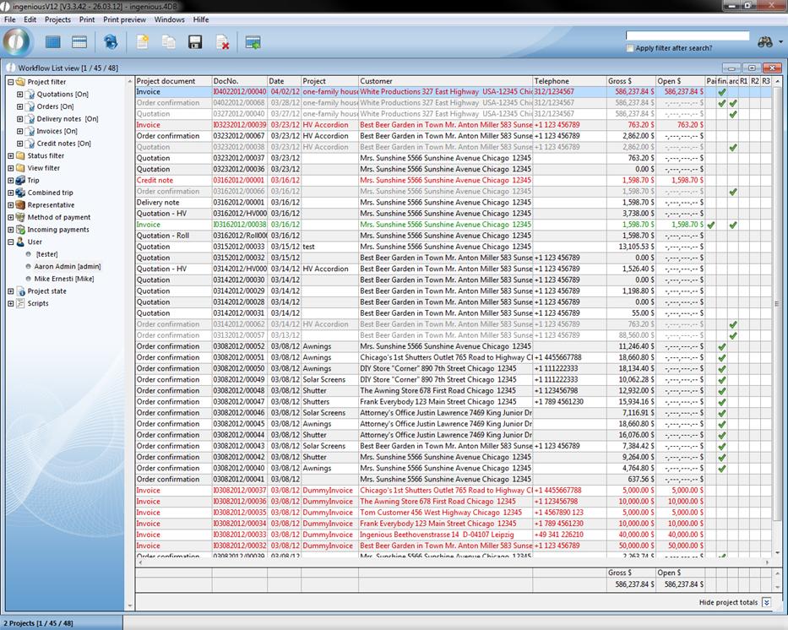Click the calendar-style list view toolbar icon
788x630 pixels.
click(79, 42)
